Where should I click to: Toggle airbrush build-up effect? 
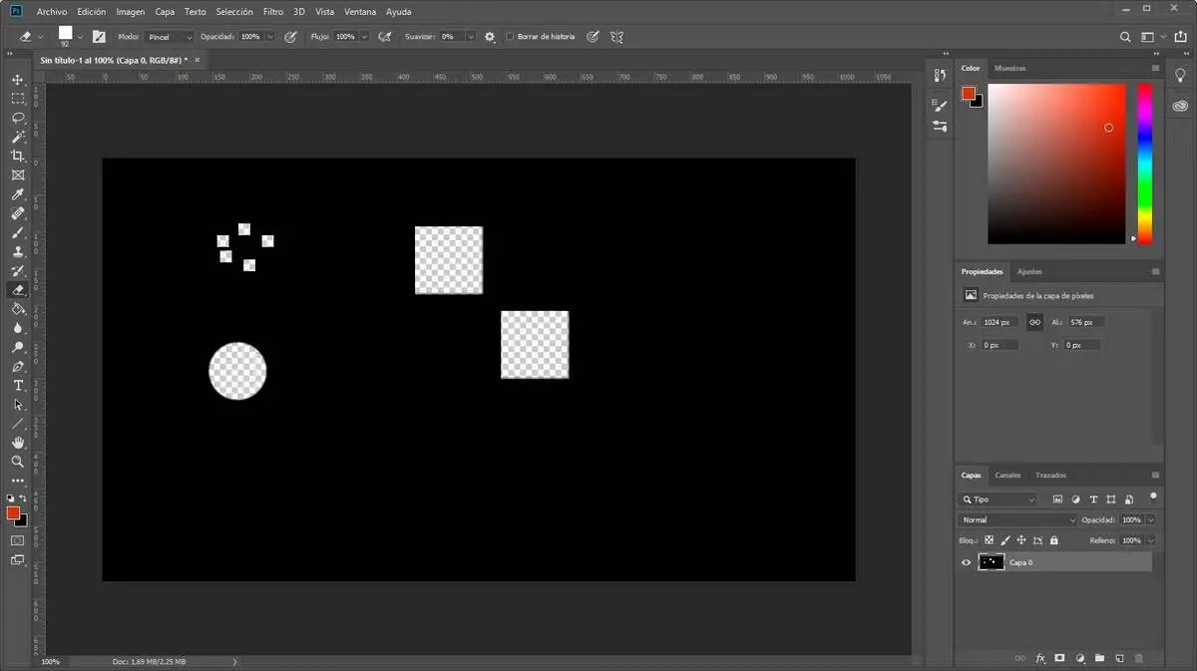[384, 37]
